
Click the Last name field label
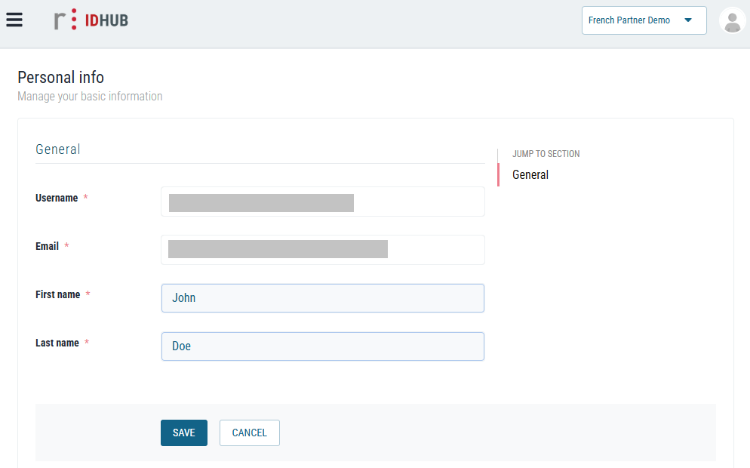tap(57, 343)
